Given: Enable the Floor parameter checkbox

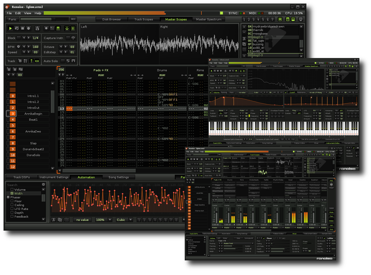Looking at the screenshot, I should click(x=12, y=201).
